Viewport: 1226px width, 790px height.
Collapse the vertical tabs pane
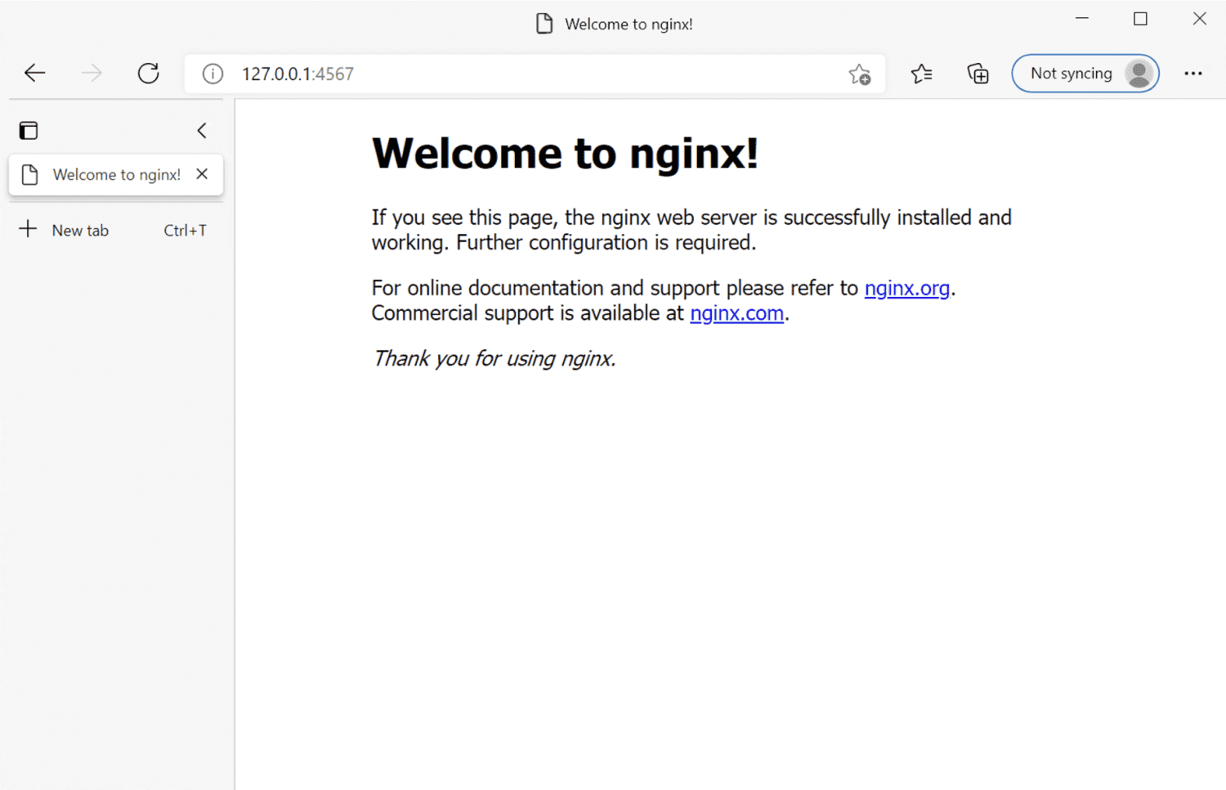pyautogui.click(x=202, y=130)
